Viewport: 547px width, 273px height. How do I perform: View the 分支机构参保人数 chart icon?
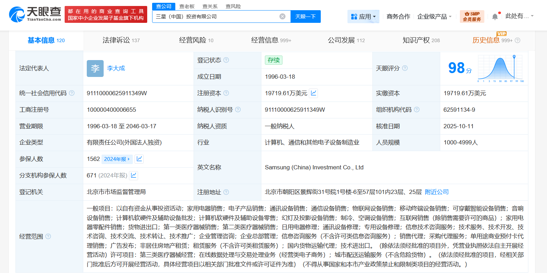coord(134,175)
